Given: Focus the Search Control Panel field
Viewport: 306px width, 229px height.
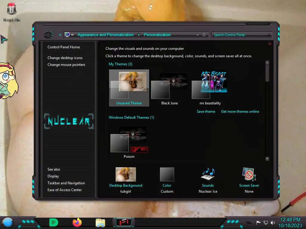Looking at the screenshot, I should 242,35.
